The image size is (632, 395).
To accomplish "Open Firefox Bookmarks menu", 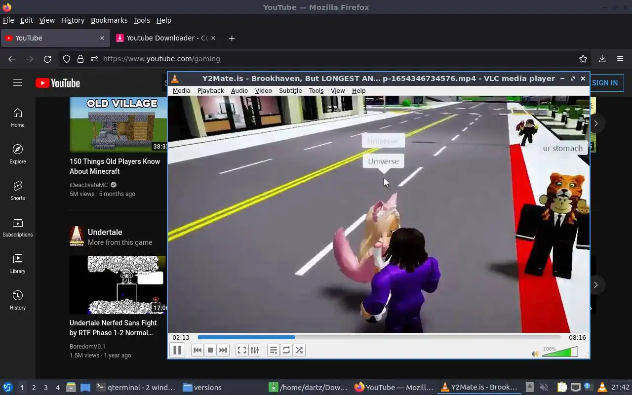I will tap(109, 20).
